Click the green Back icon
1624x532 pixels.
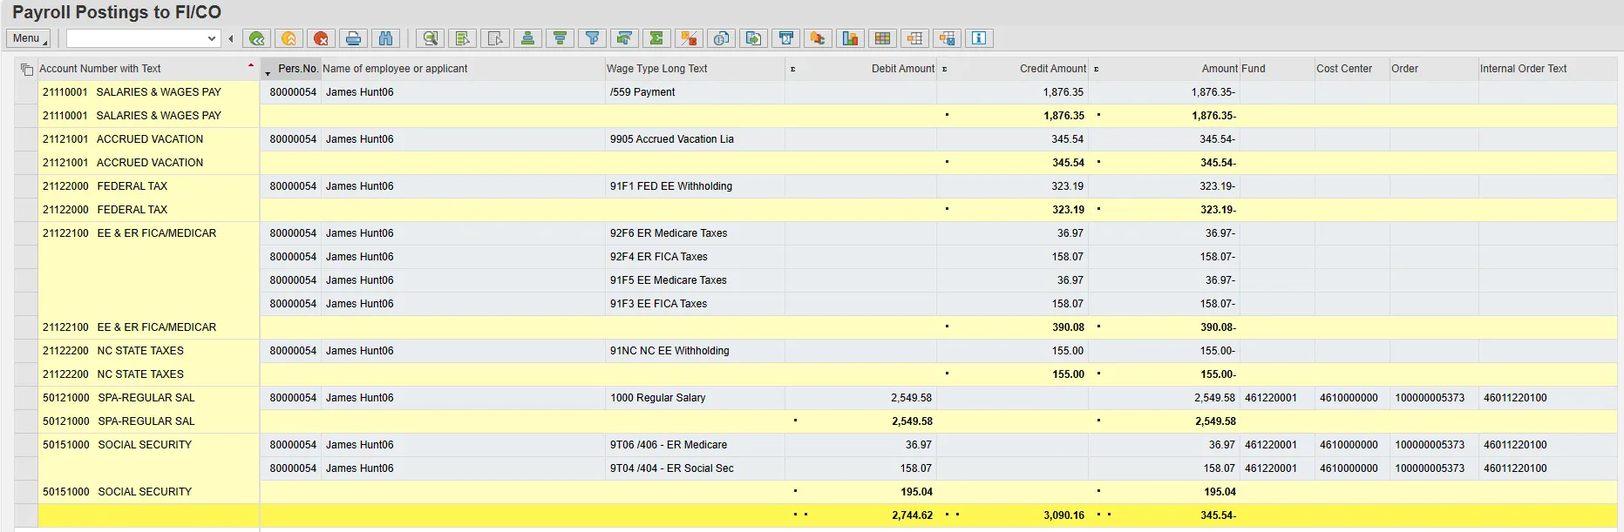(x=256, y=38)
